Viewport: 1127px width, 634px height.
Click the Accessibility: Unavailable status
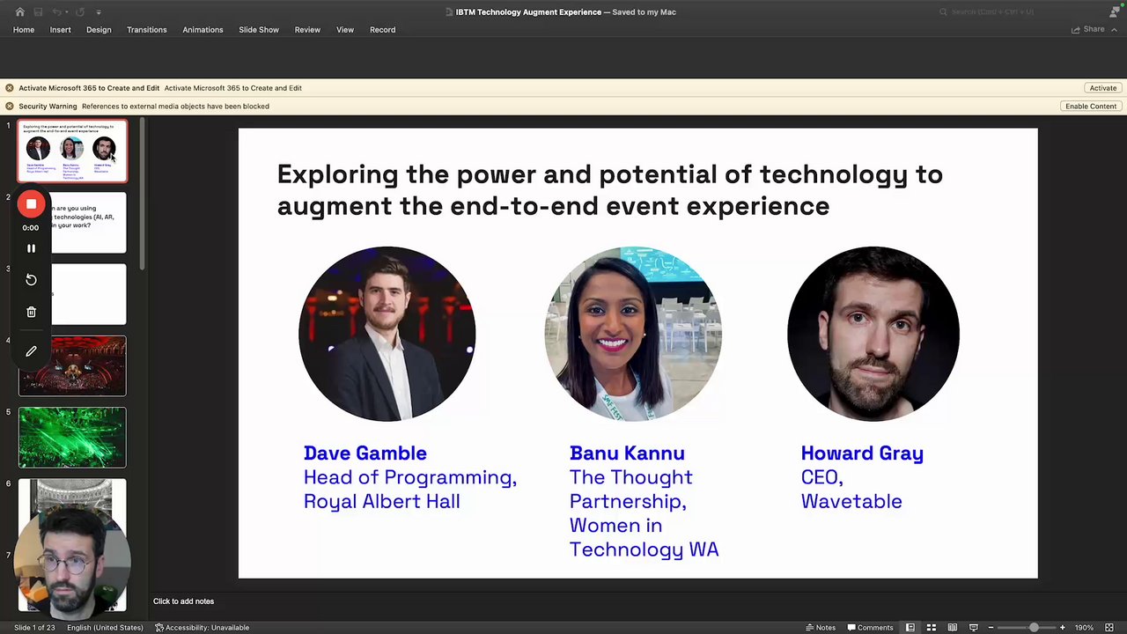203,628
